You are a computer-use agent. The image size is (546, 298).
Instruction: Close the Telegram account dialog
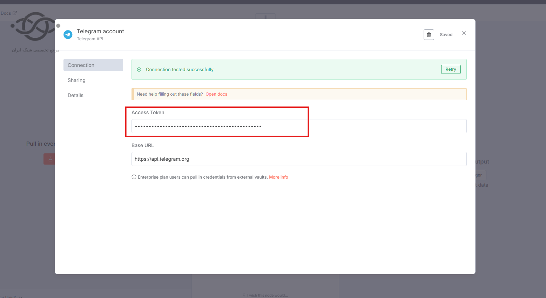(464, 33)
